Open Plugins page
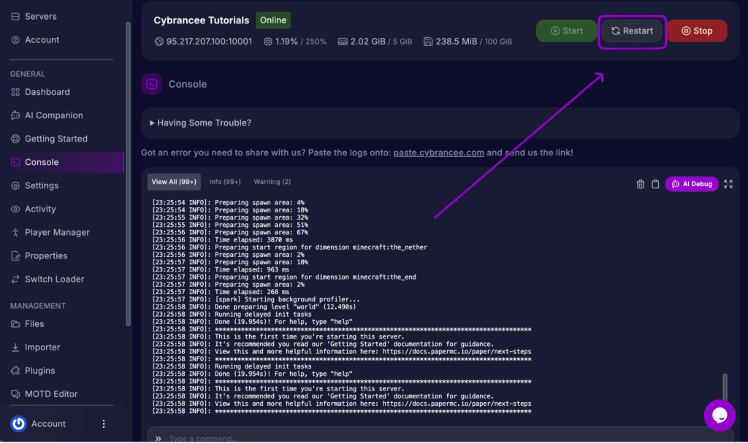 pos(39,371)
